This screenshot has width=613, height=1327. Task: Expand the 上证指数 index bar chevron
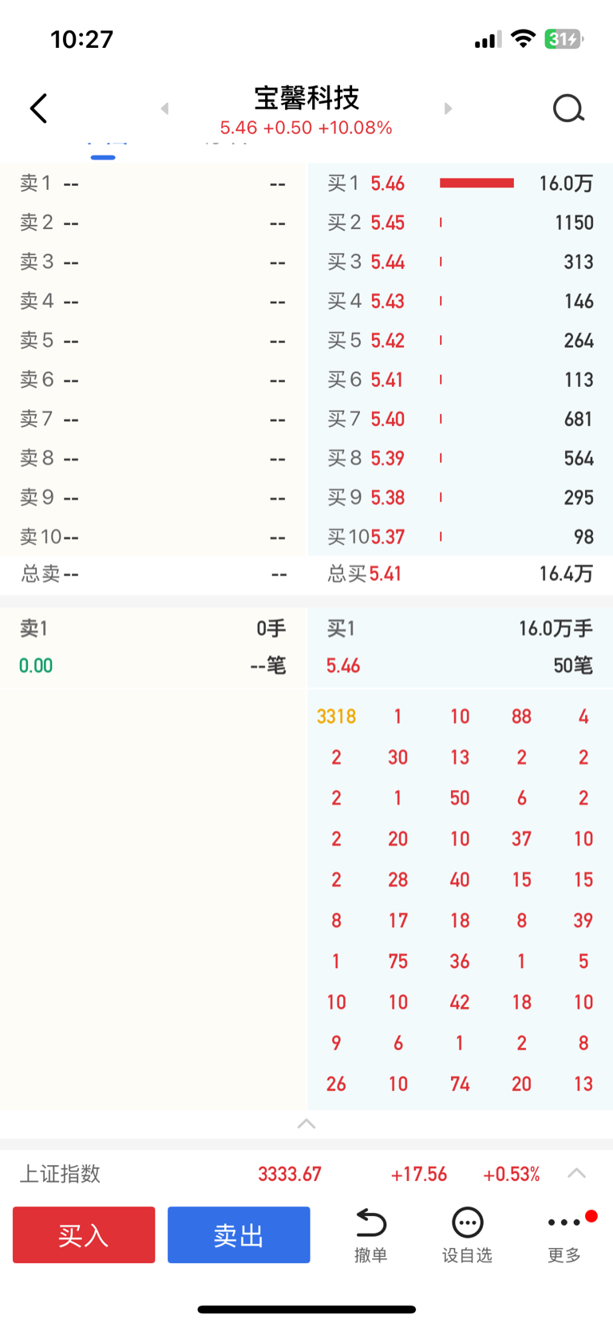coord(576,1173)
